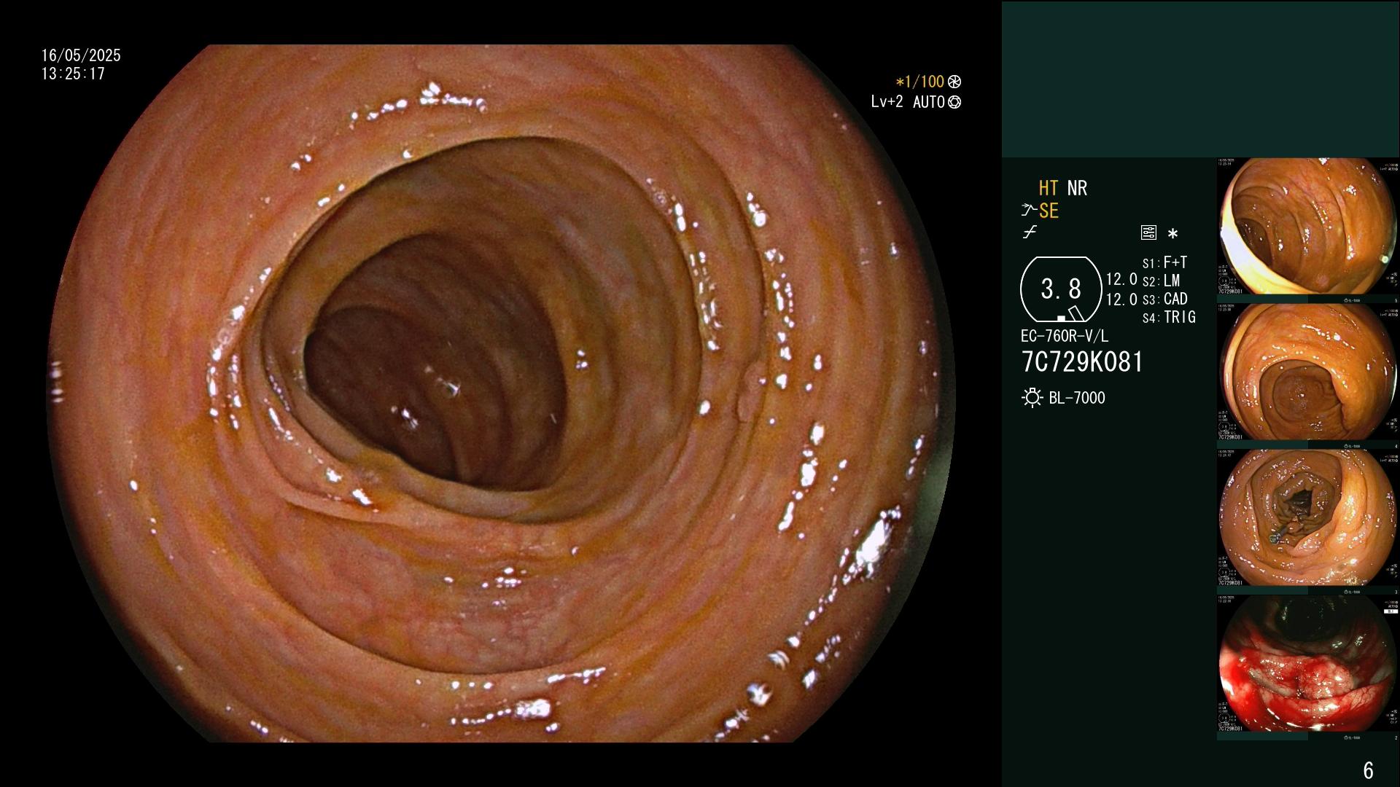Click the S1: F+T switch assignment
Screen dimensions: 1400x787
click(x=1164, y=262)
